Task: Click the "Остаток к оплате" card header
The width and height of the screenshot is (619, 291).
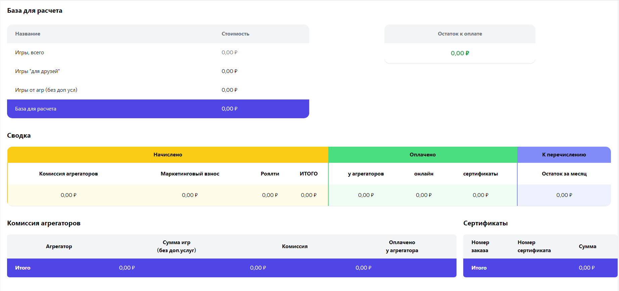Action: 460,34
